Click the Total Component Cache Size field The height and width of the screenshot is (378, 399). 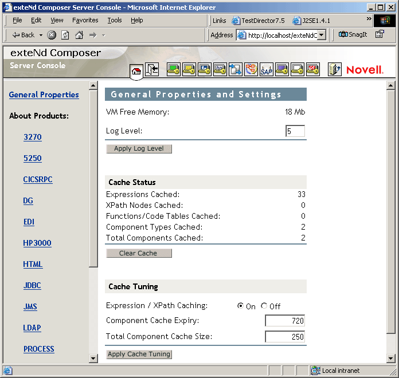(x=285, y=337)
